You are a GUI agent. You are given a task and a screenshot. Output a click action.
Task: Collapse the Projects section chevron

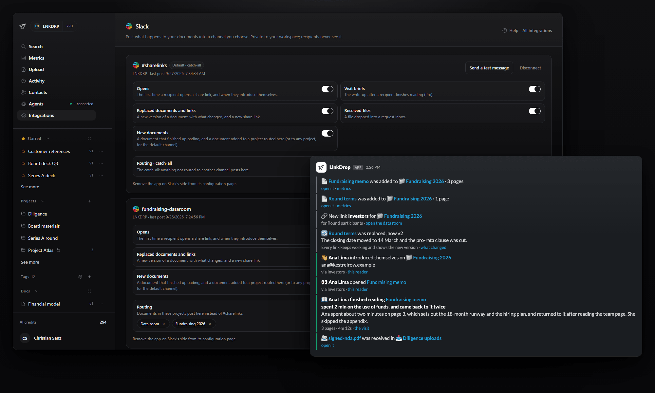tap(43, 201)
